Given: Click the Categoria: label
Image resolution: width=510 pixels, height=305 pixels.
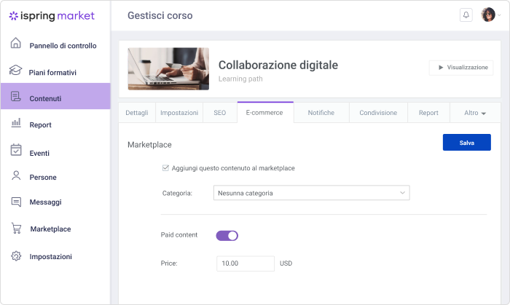Looking at the screenshot, I should click(x=177, y=194).
